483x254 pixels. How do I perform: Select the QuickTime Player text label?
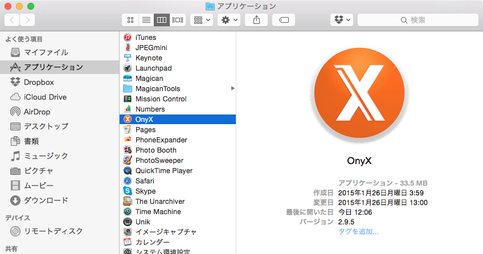coord(164,170)
